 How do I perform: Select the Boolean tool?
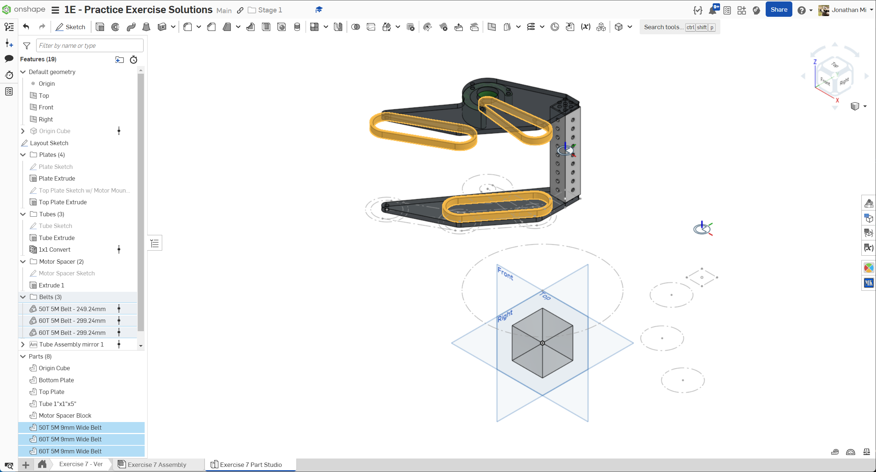355,27
